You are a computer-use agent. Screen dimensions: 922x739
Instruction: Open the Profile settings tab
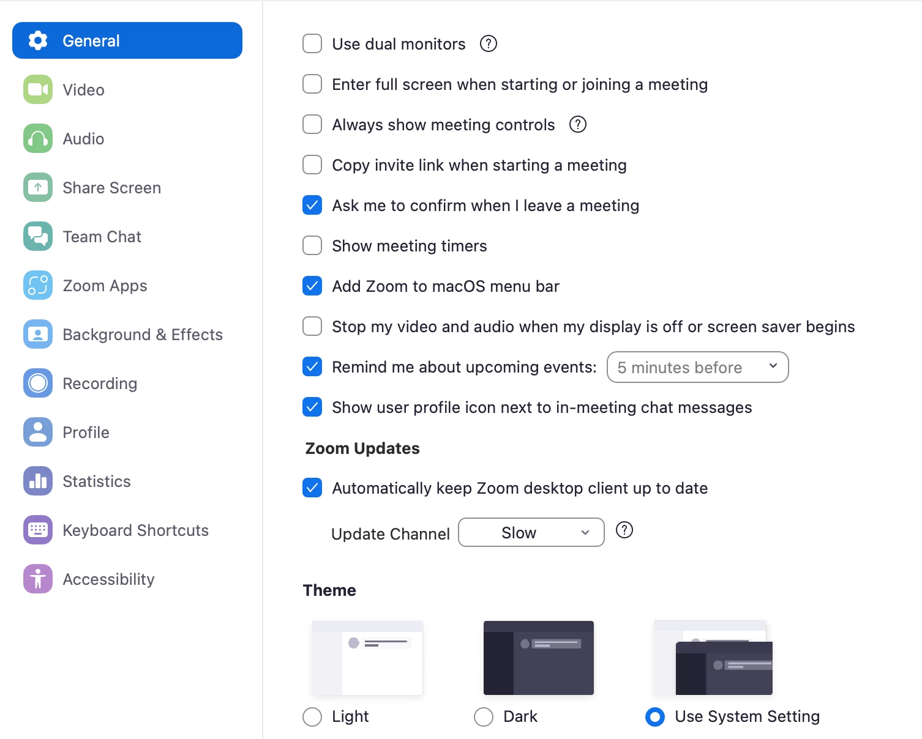click(x=127, y=432)
